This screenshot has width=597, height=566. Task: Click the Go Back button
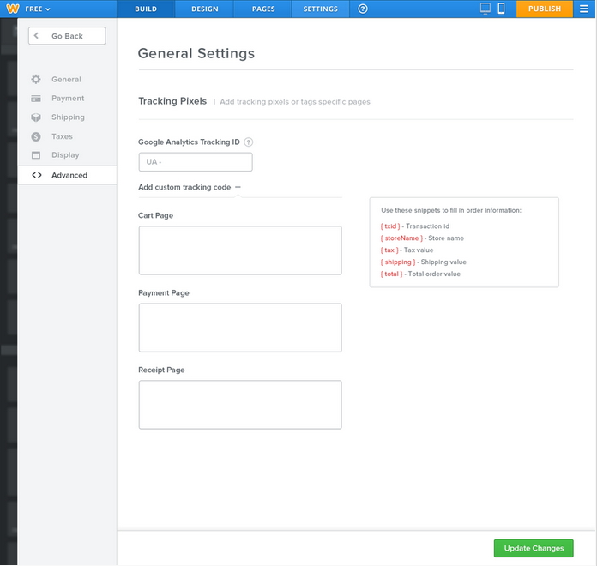(67, 36)
